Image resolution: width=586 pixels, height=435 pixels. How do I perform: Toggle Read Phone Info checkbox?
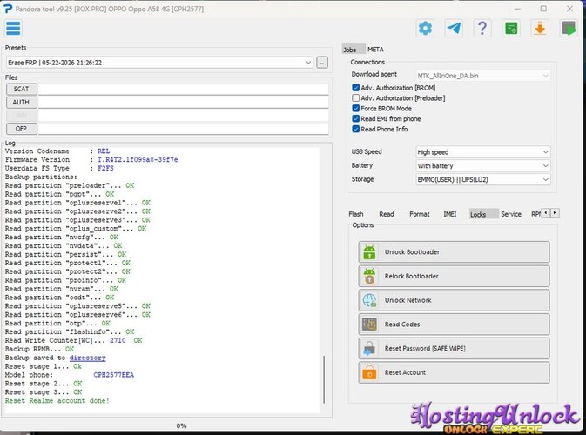click(356, 129)
